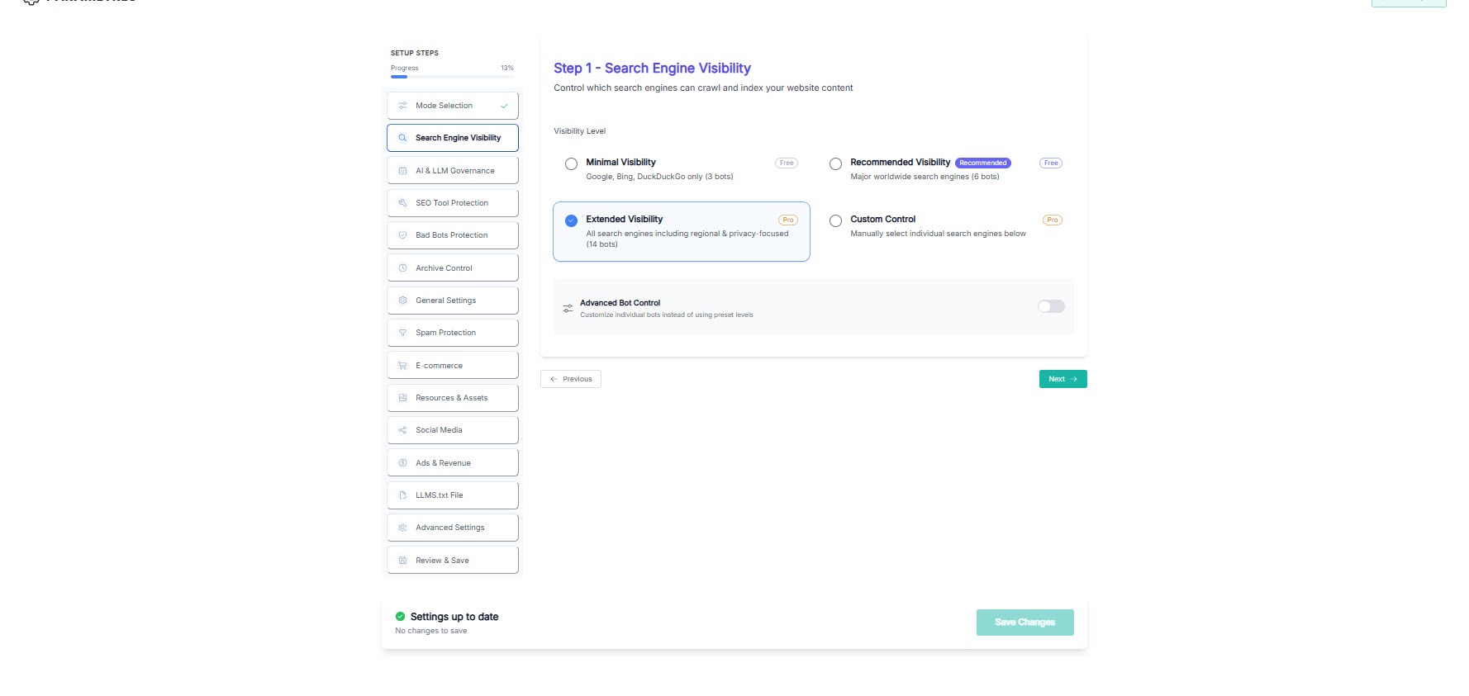Enable the Advanced Bot Control toggle
Image resolution: width=1469 pixels, height=696 pixels.
click(x=1051, y=306)
